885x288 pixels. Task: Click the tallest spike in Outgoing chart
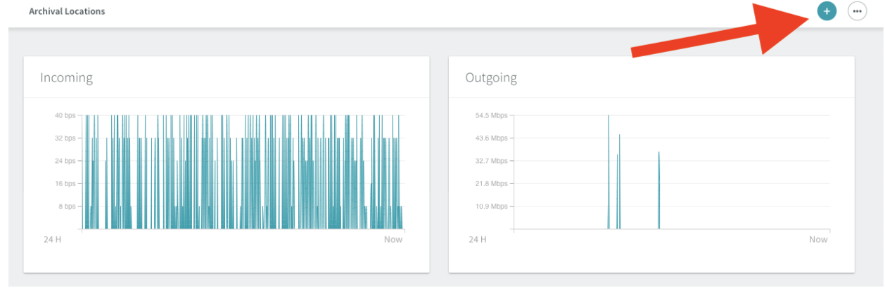click(609, 171)
